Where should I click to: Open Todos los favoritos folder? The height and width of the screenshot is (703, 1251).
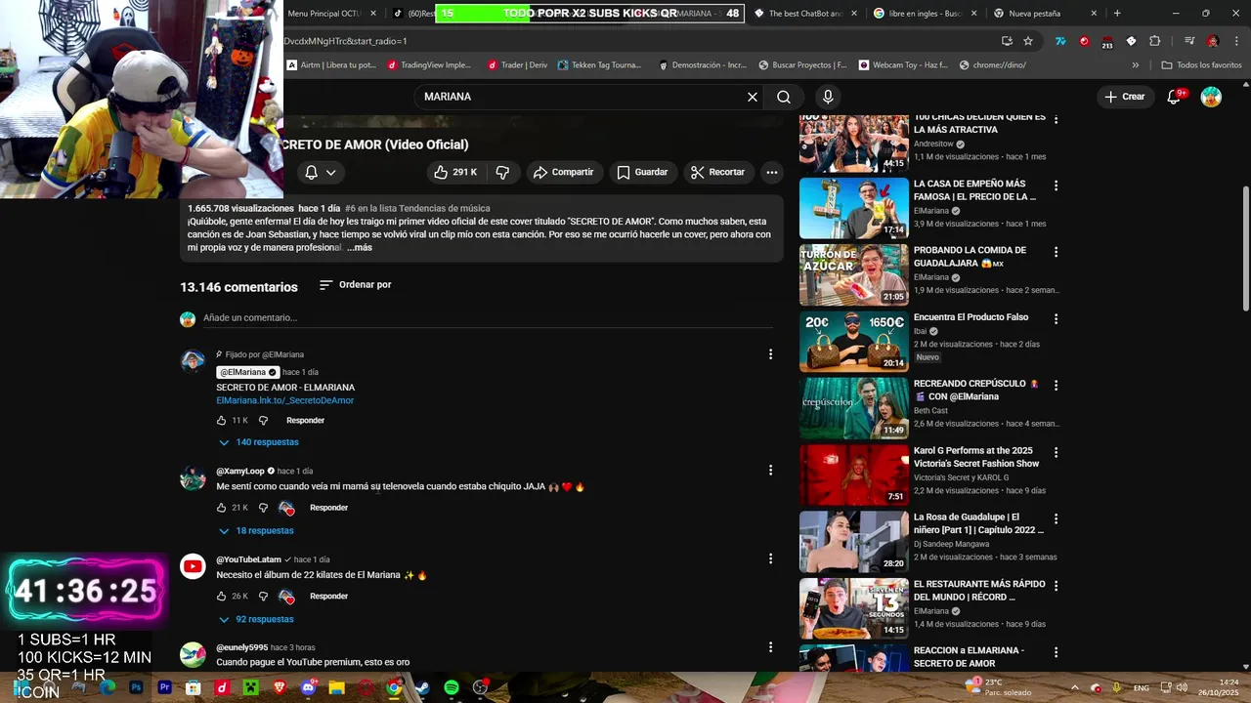1201,65
